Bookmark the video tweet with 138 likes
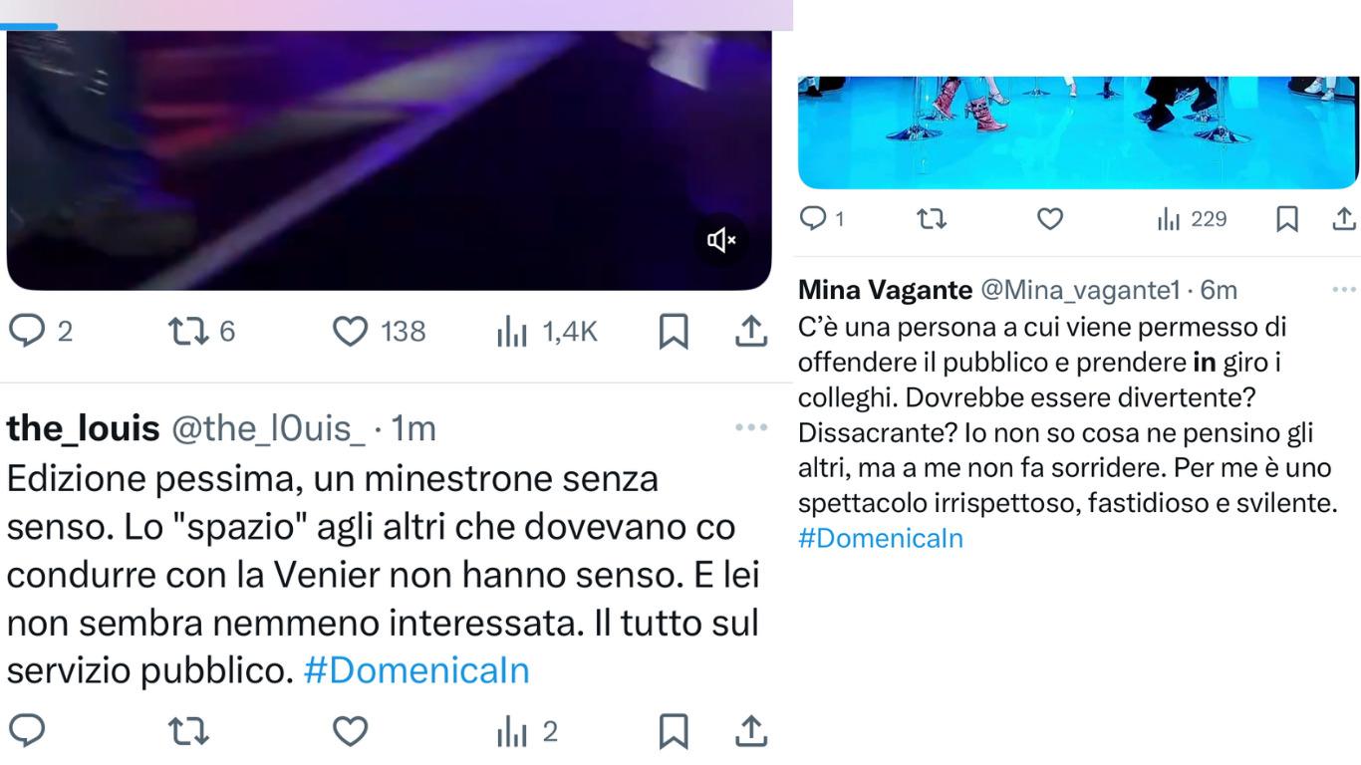Screen dimensions: 1361x765 674,332
